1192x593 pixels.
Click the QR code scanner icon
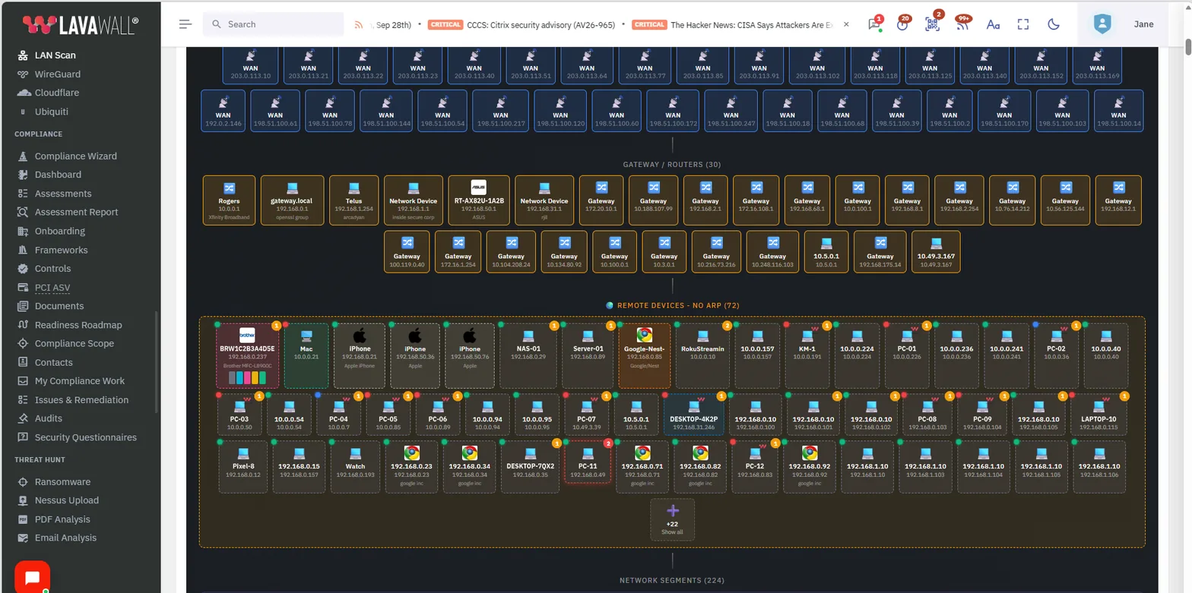point(932,24)
